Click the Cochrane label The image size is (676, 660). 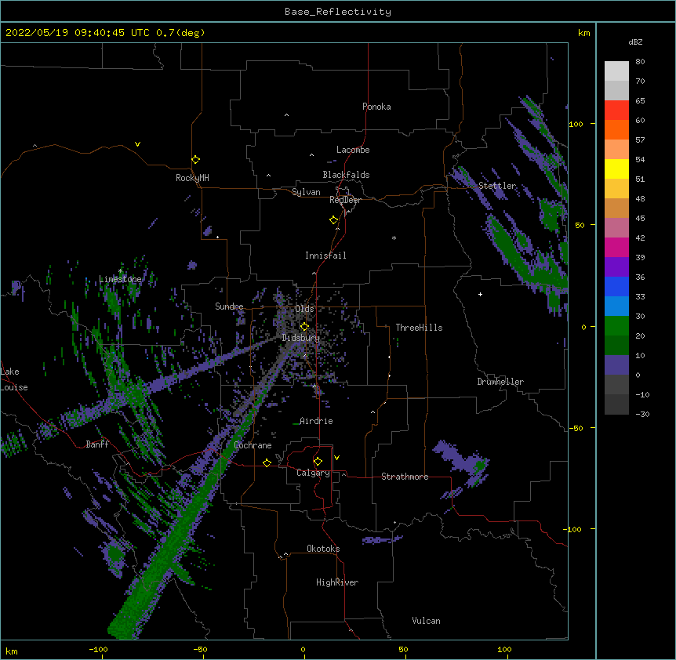pyautogui.click(x=253, y=445)
